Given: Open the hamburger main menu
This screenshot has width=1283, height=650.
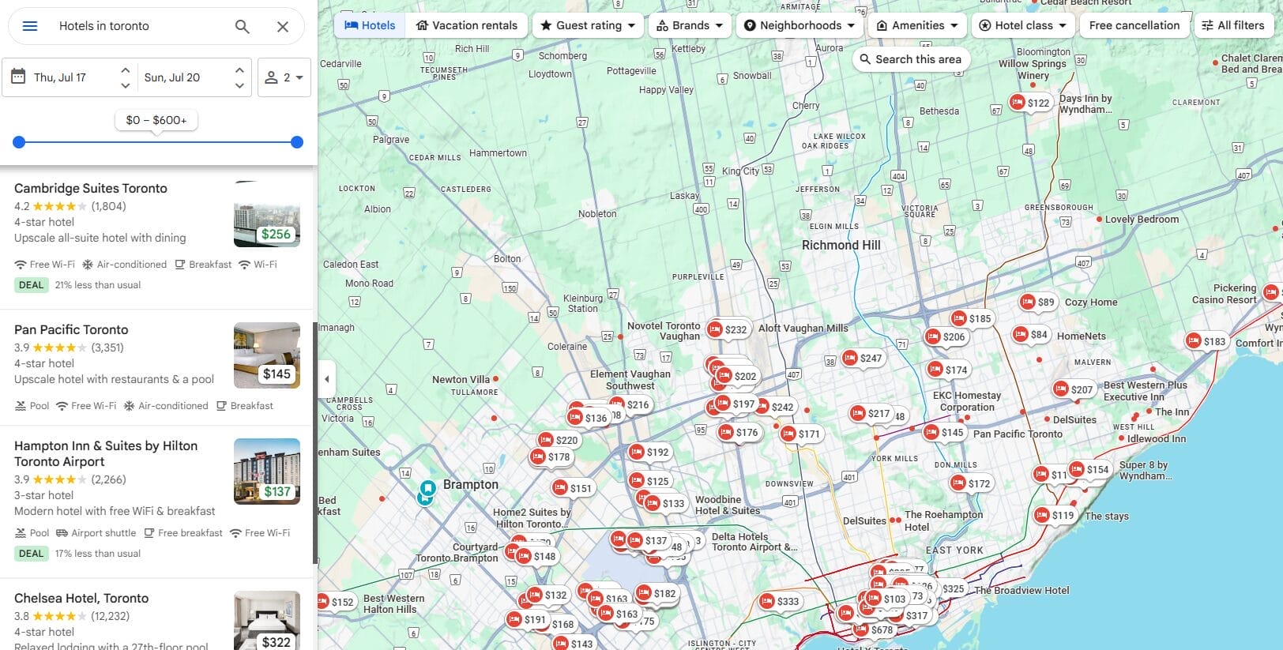Looking at the screenshot, I should pyautogui.click(x=30, y=26).
